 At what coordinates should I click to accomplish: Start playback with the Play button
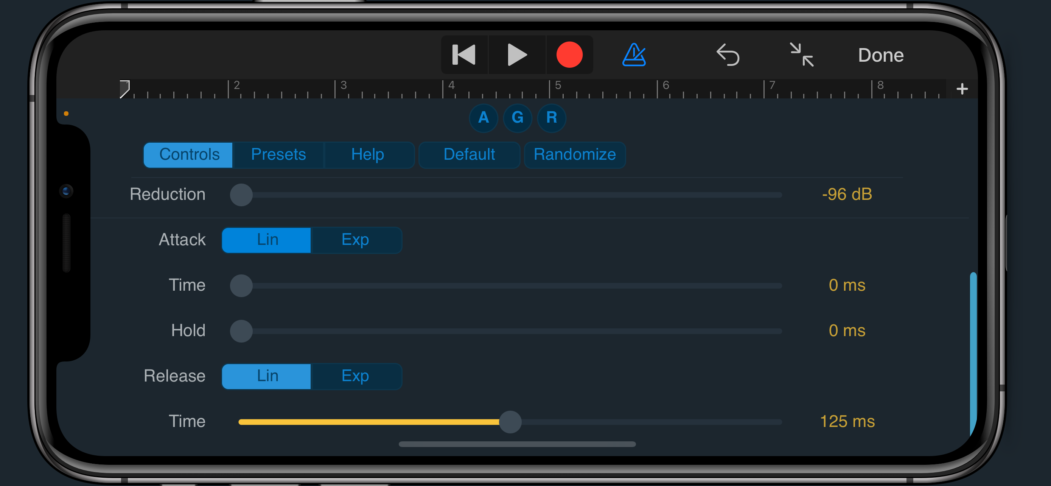coord(517,55)
